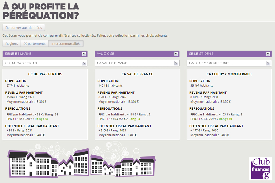
Task: Click the green 'Rang : 10' value
Action: (225, 119)
